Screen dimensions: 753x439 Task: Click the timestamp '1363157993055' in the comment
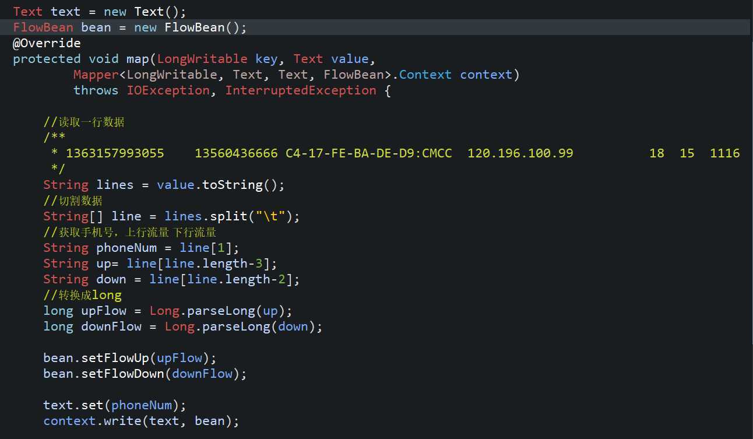[115, 153]
